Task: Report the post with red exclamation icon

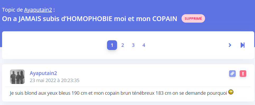Action: pos(243,74)
